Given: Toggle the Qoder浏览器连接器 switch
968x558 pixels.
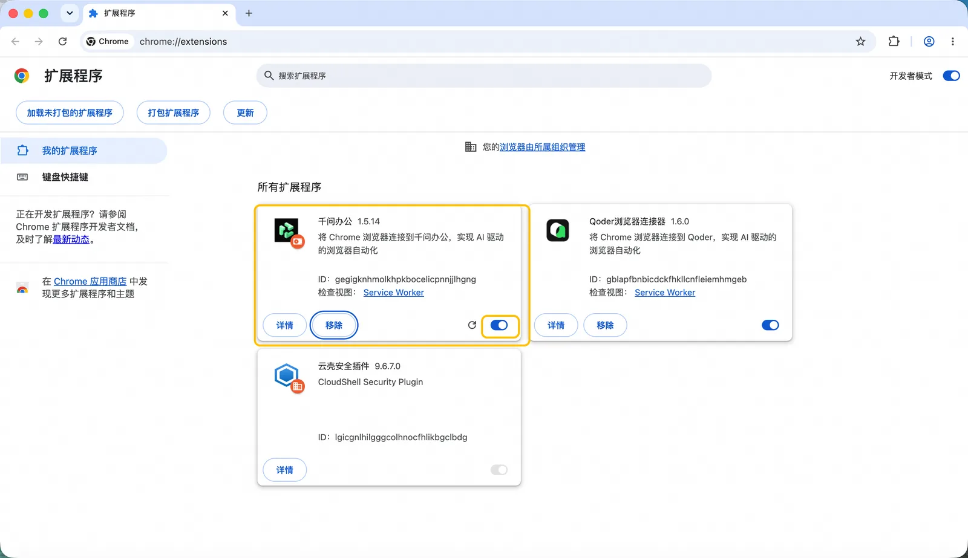Looking at the screenshot, I should pyautogui.click(x=770, y=325).
